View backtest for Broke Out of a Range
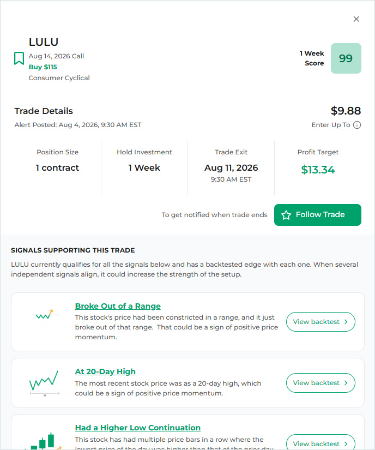This screenshot has height=450, width=375. [x=320, y=322]
